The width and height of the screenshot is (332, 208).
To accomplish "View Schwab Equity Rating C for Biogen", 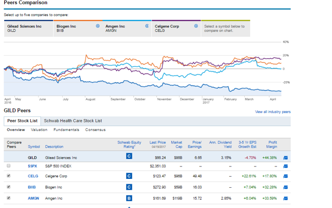I will click(129, 187).
